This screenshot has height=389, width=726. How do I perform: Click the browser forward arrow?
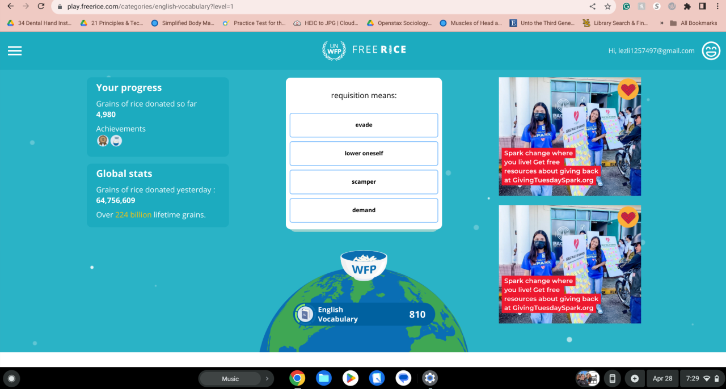(x=26, y=6)
